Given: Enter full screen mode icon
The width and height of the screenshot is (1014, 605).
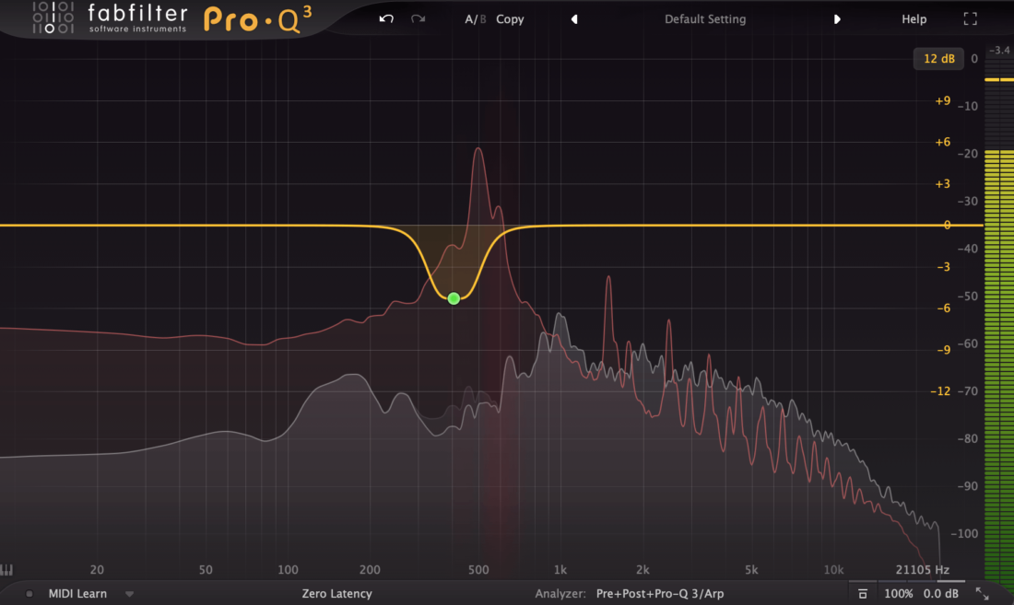Looking at the screenshot, I should coord(970,19).
